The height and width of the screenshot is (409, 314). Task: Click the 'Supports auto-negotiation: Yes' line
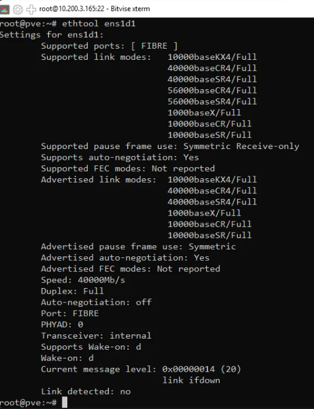click(120, 158)
